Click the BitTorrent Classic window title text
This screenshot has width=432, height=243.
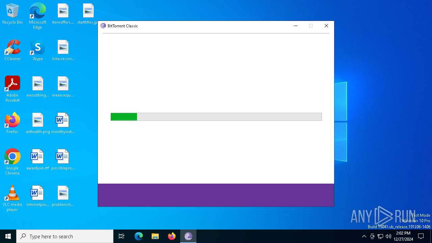[123, 26]
